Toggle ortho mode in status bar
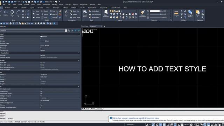 click(x=168, y=125)
